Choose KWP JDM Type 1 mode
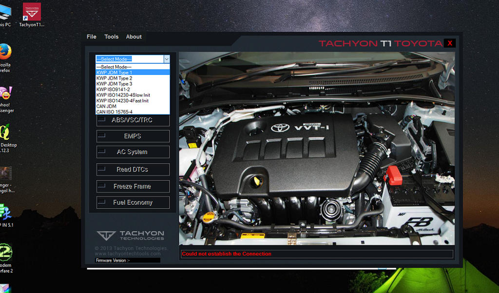Viewport: 499px width, 293px height. click(133, 73)
